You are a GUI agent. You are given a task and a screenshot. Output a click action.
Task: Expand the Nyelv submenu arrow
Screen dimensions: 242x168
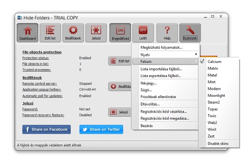(x=196, y=54)
